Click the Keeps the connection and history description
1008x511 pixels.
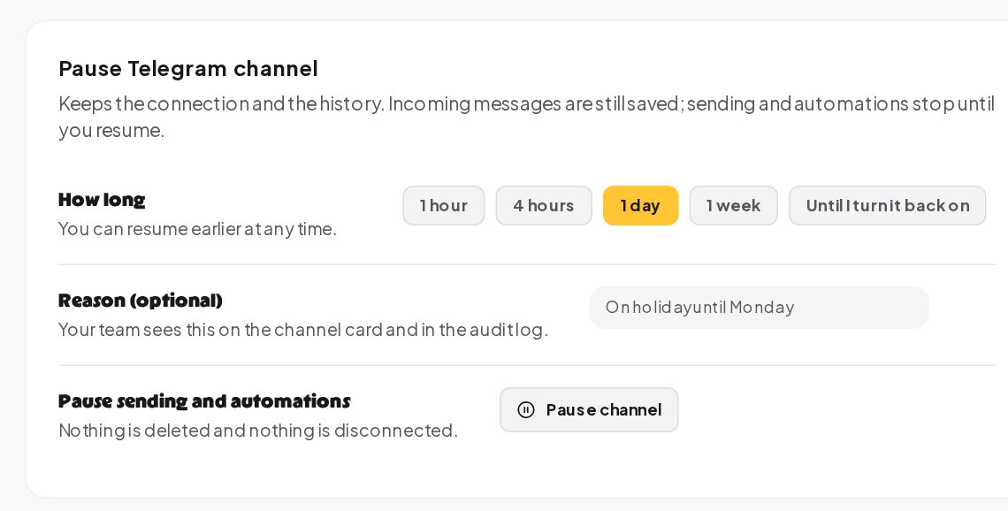pyautogui.click(x=526, y=117)
